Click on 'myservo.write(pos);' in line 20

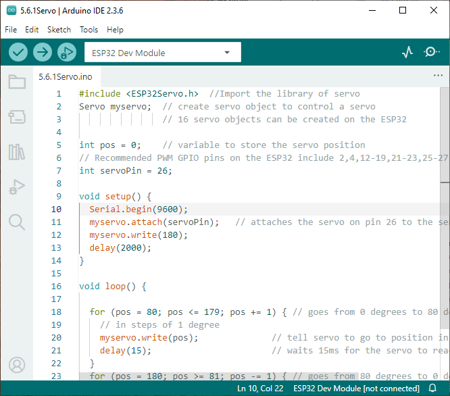[x=149, y=337]
